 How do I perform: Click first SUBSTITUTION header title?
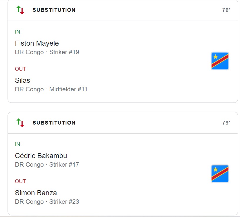click(54, 10)
